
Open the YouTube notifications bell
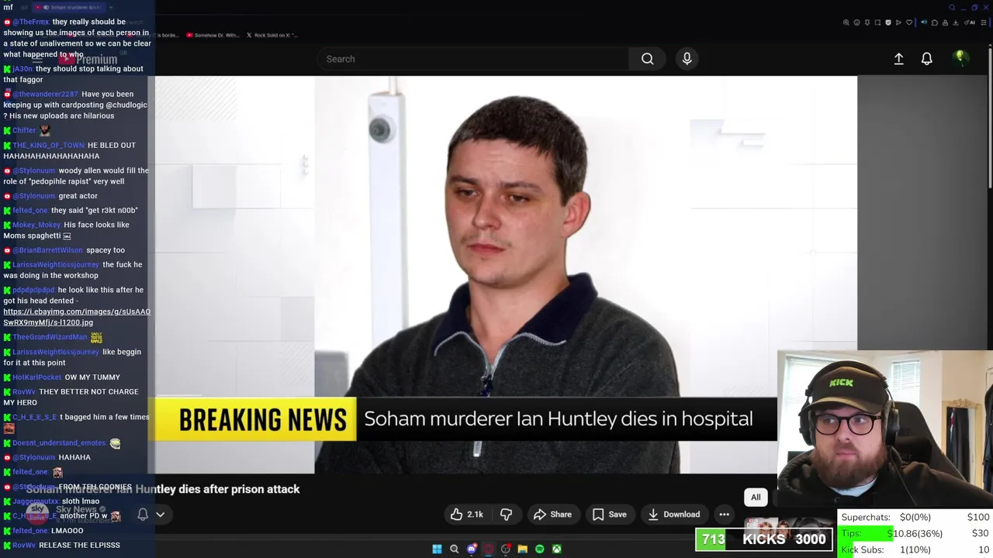point(926,59)
